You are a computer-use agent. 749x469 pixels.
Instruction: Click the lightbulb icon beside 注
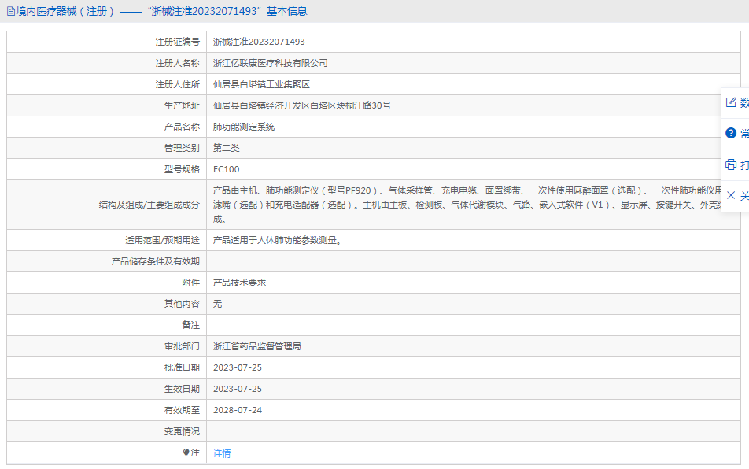point(186,452)
